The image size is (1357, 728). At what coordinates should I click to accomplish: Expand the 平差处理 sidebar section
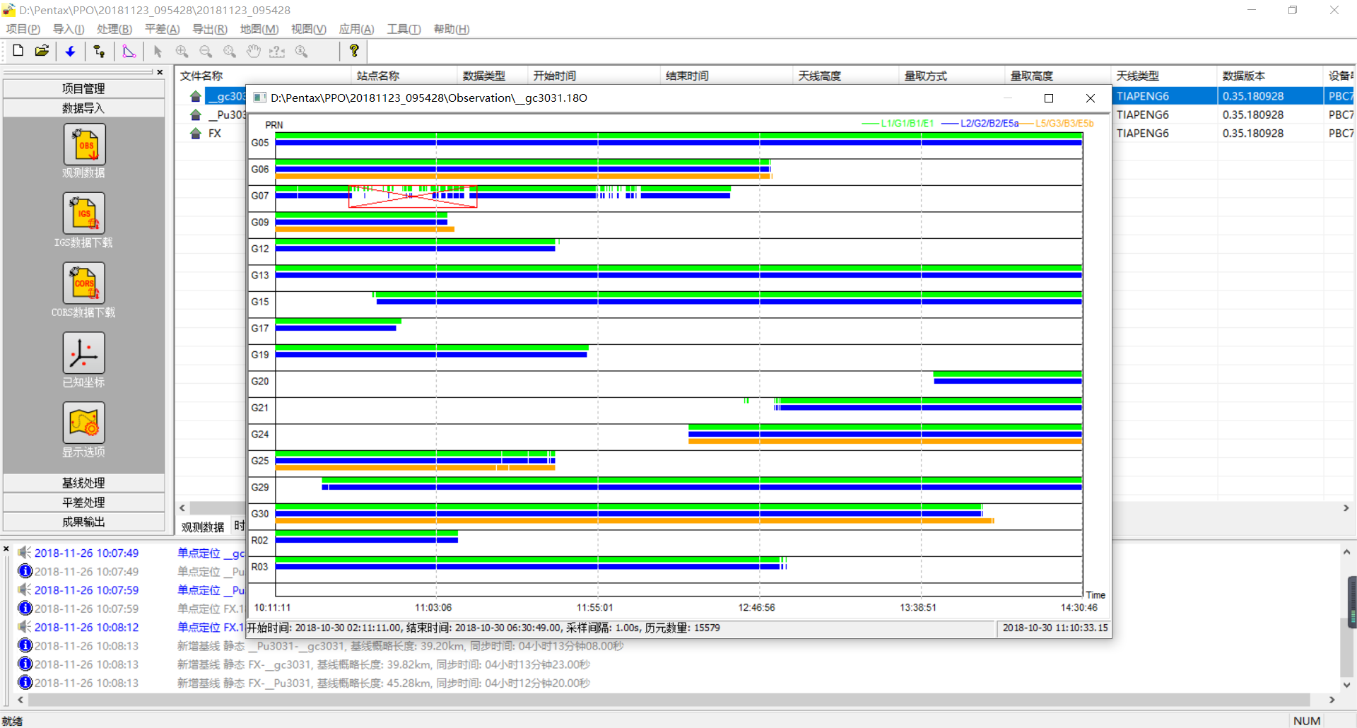tap(83, 503)
